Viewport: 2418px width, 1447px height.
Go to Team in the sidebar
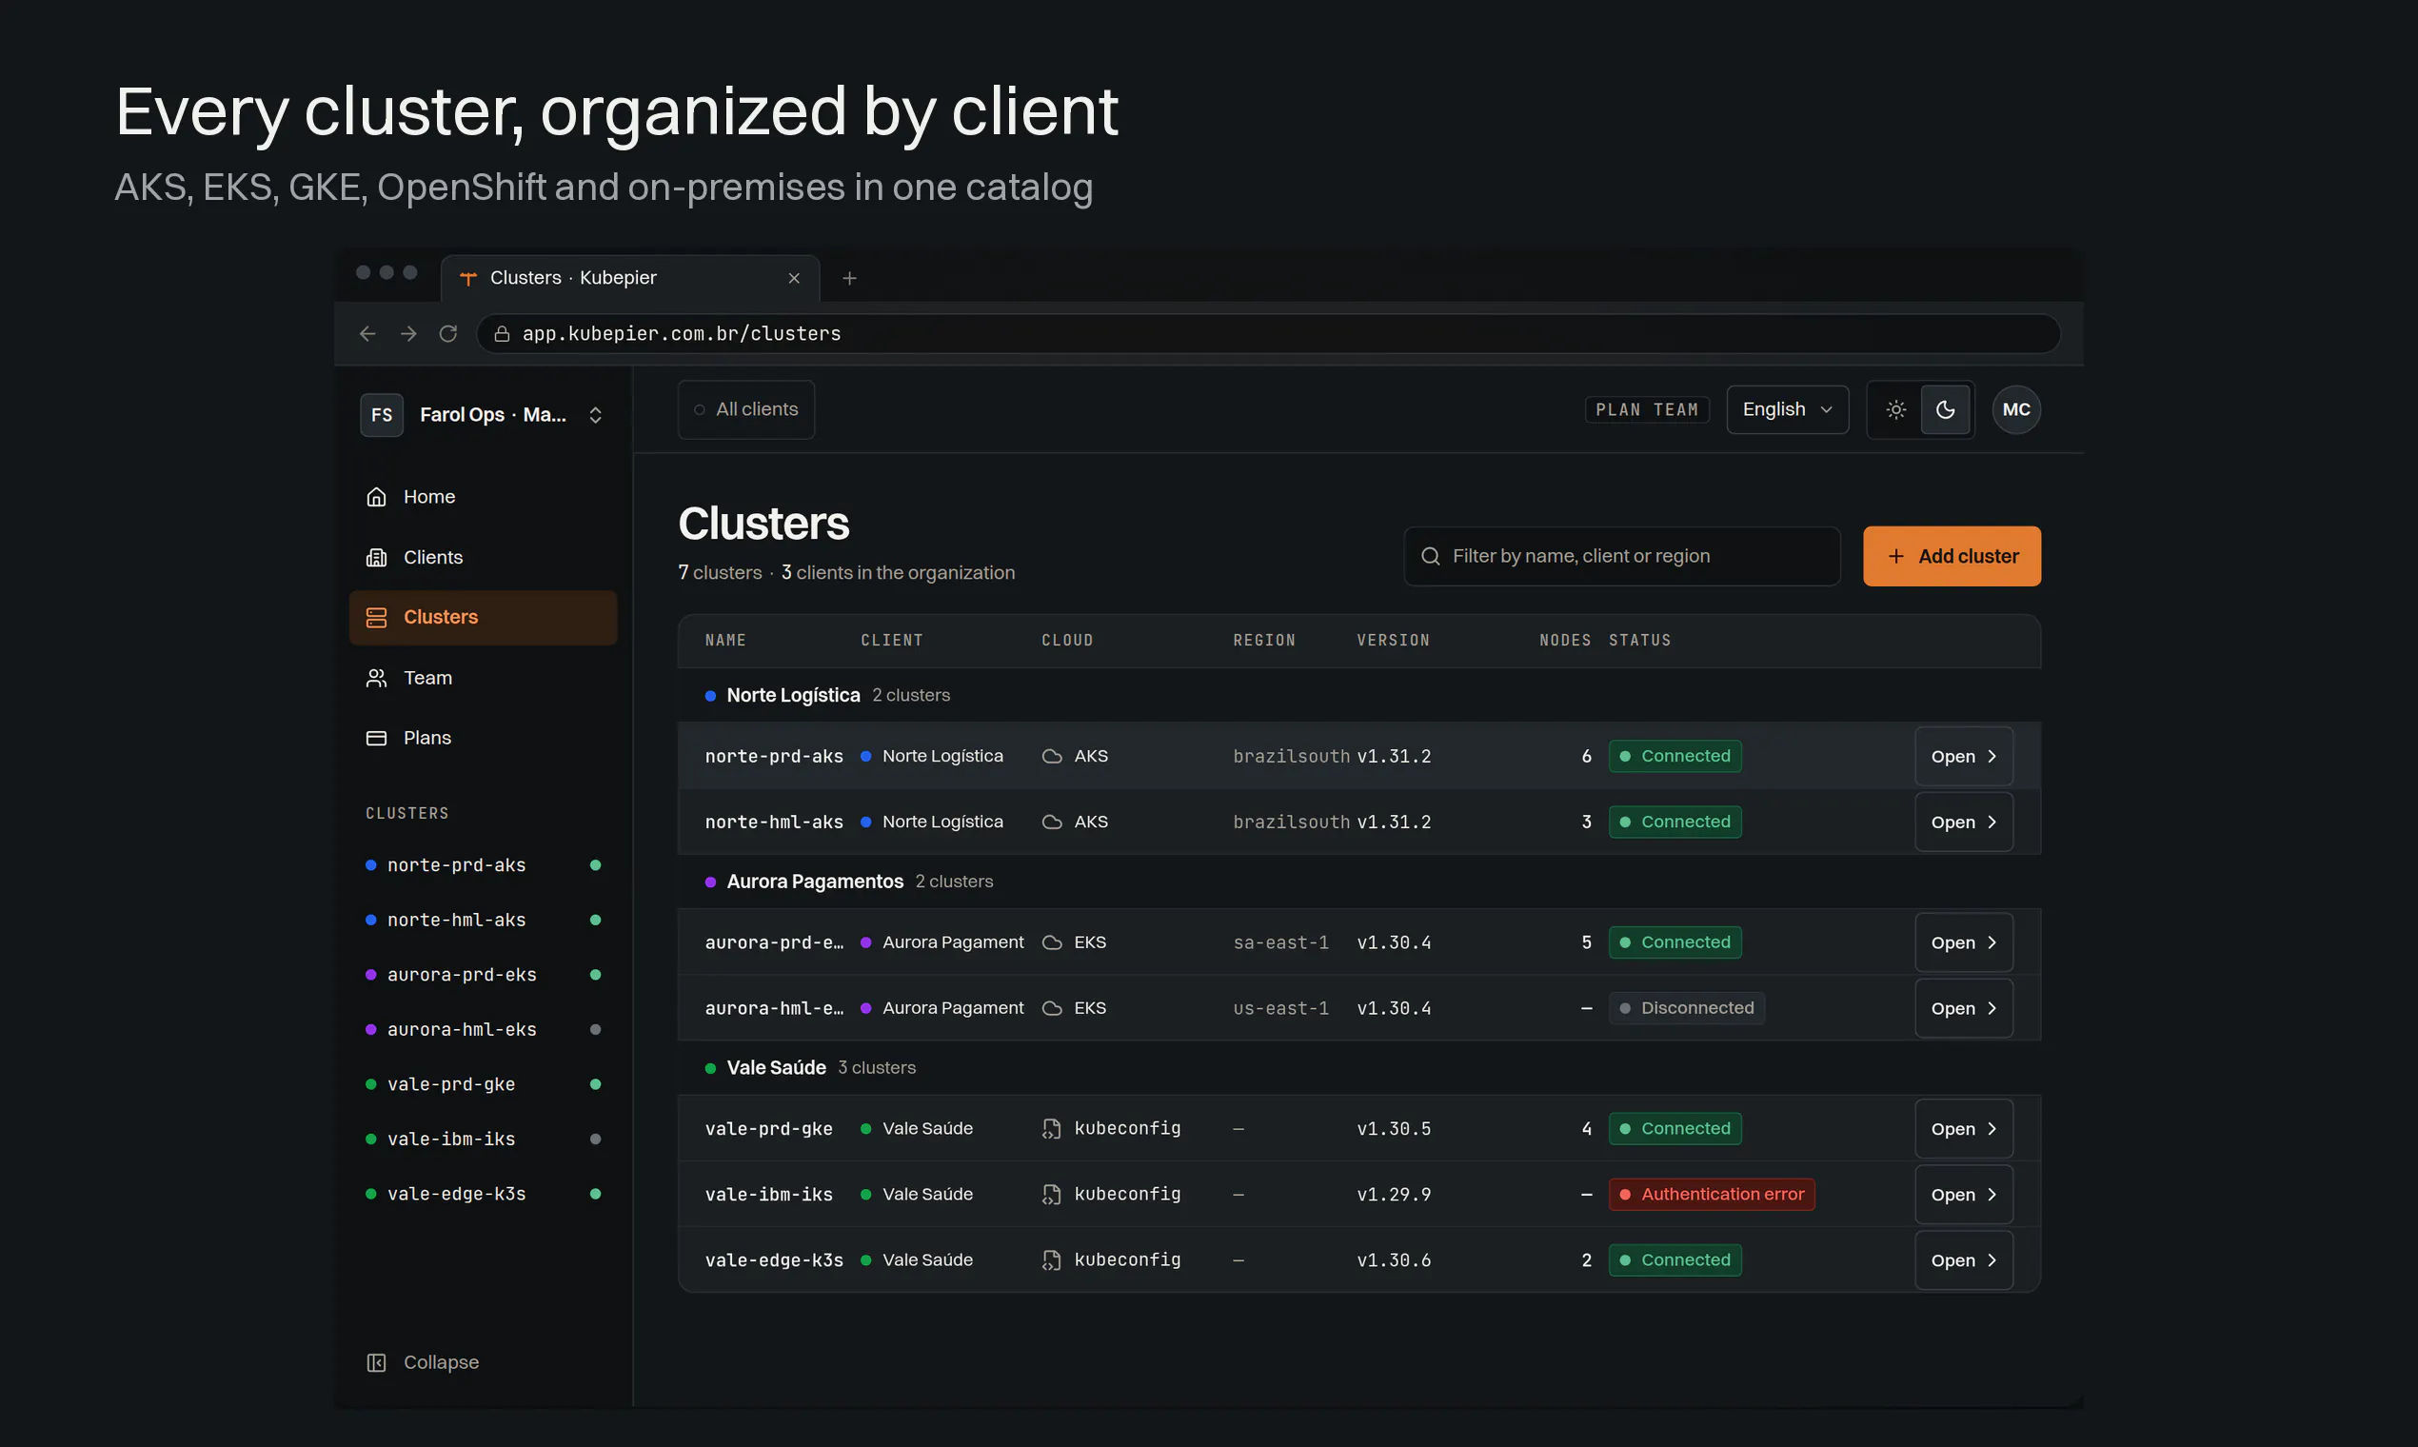click(483, 678)
